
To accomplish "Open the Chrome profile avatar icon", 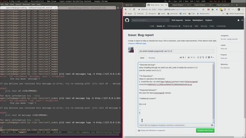I will click(239, 9).
